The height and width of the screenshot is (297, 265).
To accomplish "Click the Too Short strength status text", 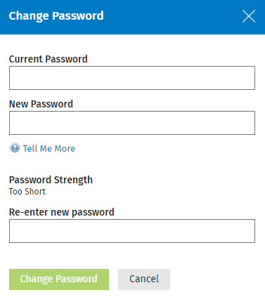I will (x=27, y=192).
